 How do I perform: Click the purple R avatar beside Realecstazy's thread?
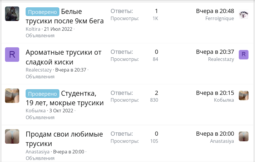12,55
